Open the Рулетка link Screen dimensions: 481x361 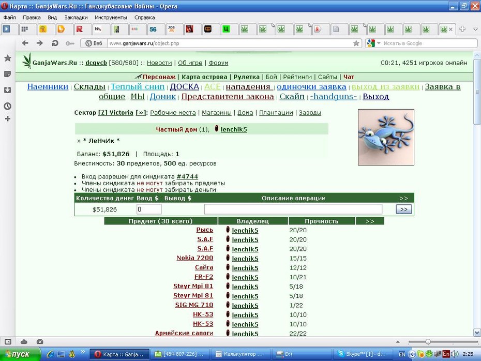pos(246,77)
